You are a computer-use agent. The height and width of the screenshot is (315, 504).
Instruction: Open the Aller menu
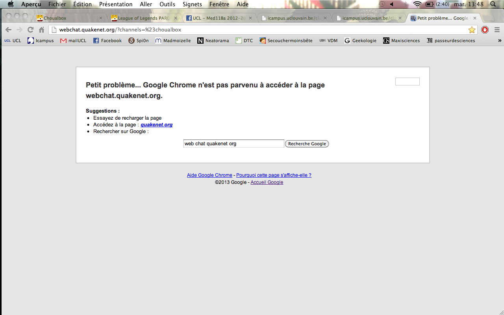pyautogui.click(x=146, y=4)
